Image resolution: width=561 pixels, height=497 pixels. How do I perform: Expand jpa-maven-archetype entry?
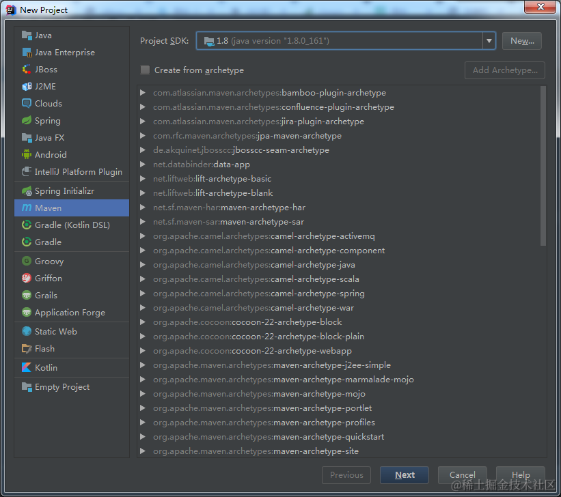[142, 135]
